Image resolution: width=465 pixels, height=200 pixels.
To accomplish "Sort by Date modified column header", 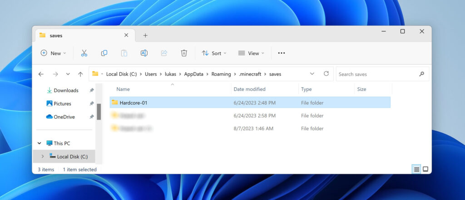I will point(250,89).
